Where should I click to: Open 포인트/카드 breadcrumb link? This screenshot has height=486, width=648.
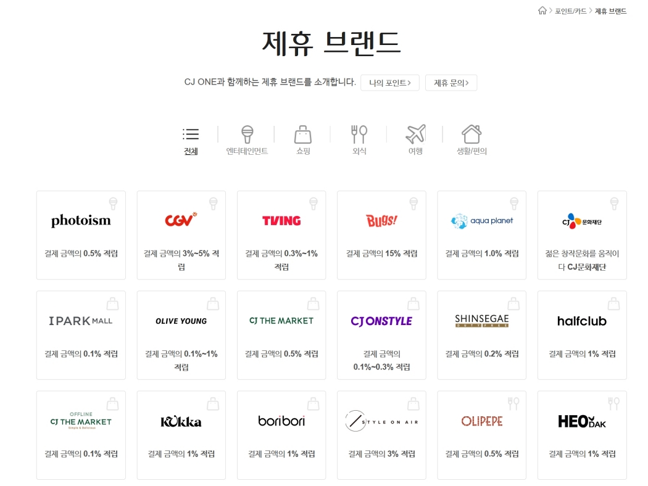click(x=571, y=11)
